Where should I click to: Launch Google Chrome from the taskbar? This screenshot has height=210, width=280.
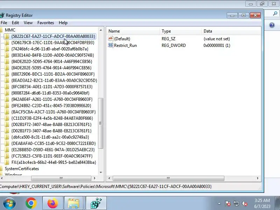[x=31, y=203]
